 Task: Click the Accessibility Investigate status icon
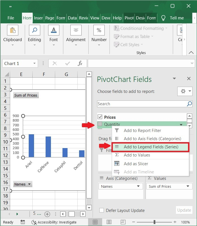pyautogui.click(x=34, y=222)
